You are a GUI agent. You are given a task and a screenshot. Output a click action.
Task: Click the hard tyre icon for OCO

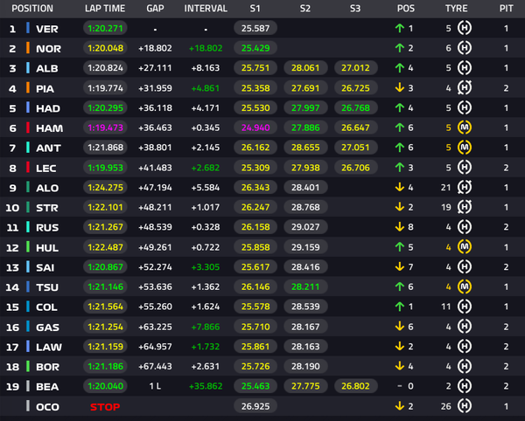(x=465, y=406)
